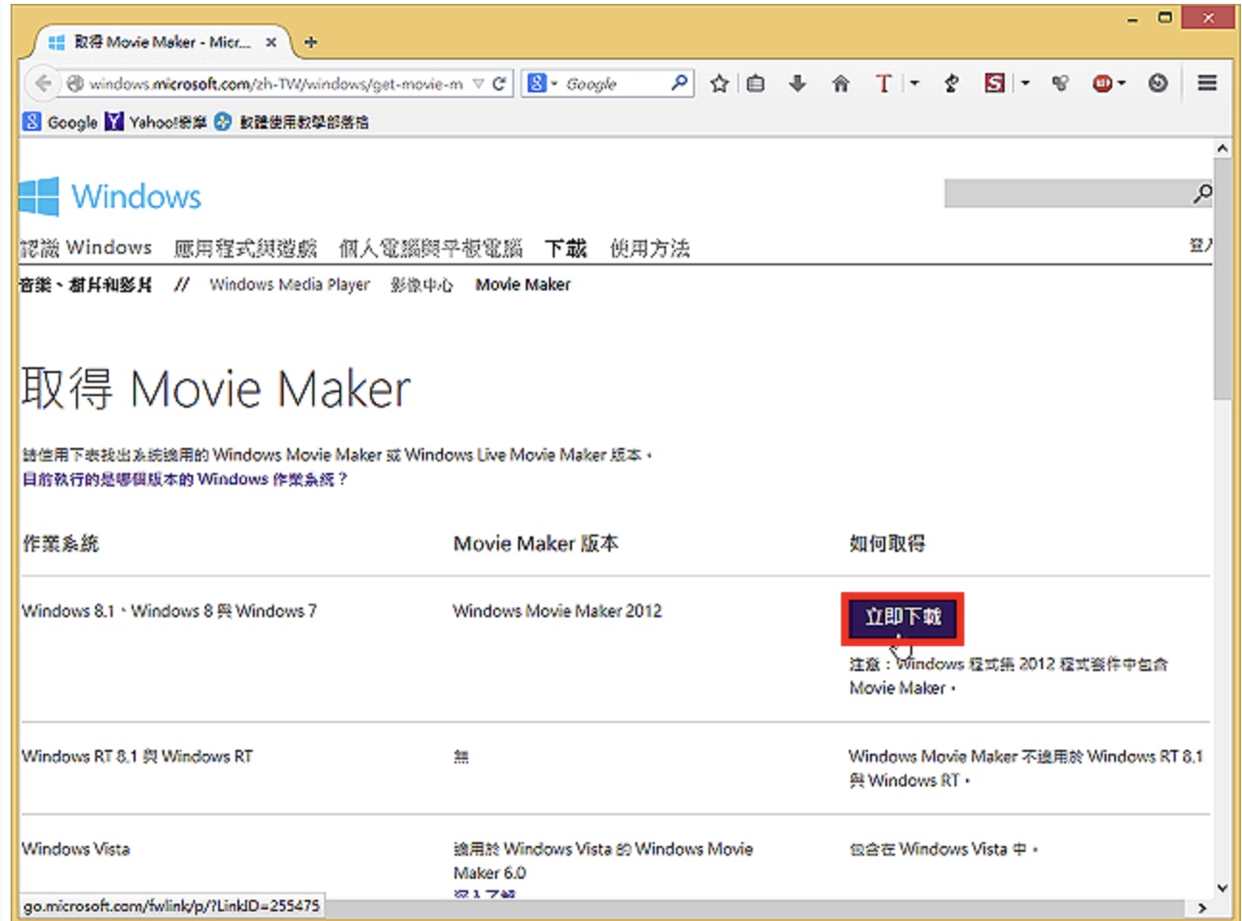
Task: Click the address bar URL field
Action: coord(276,84)
